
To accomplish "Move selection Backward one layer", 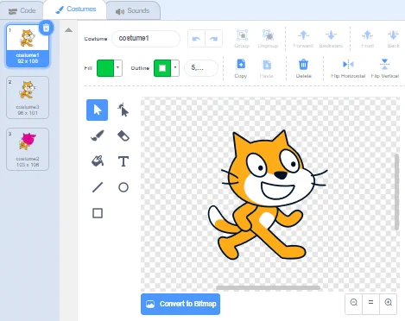I will click(331, 38).
